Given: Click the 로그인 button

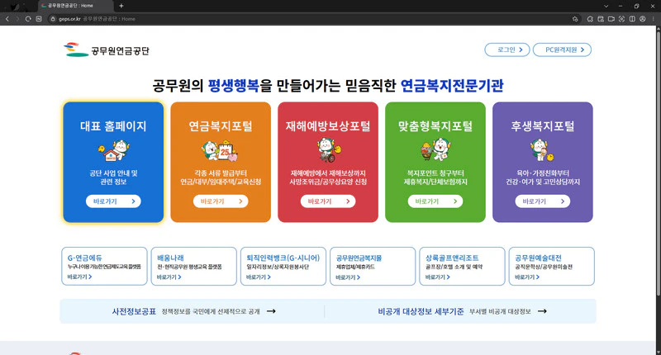Looking at the screenshot, I should pos(507,50).
